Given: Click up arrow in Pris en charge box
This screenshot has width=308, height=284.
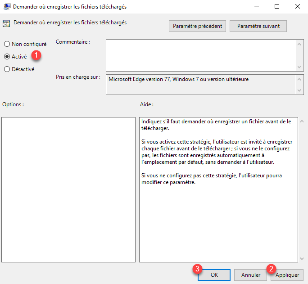Looking at the screenshot, I should (300, 79).
